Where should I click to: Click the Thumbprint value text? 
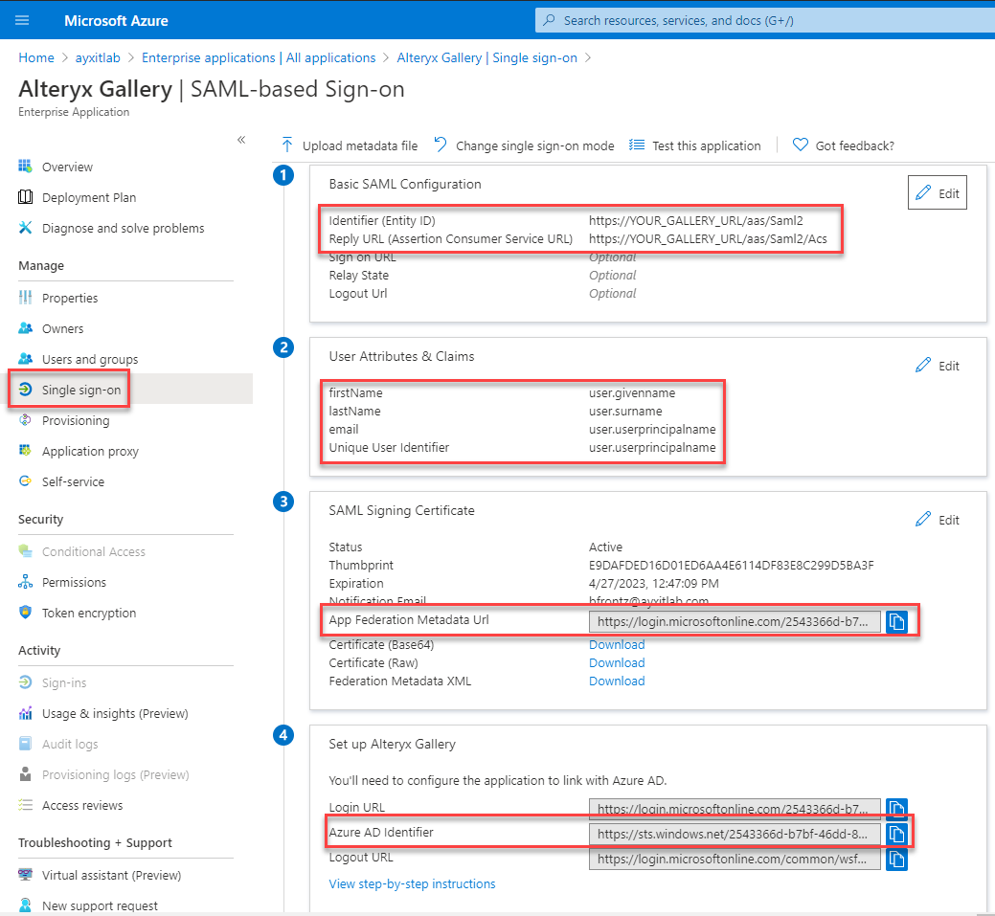[x=731, y=566]
